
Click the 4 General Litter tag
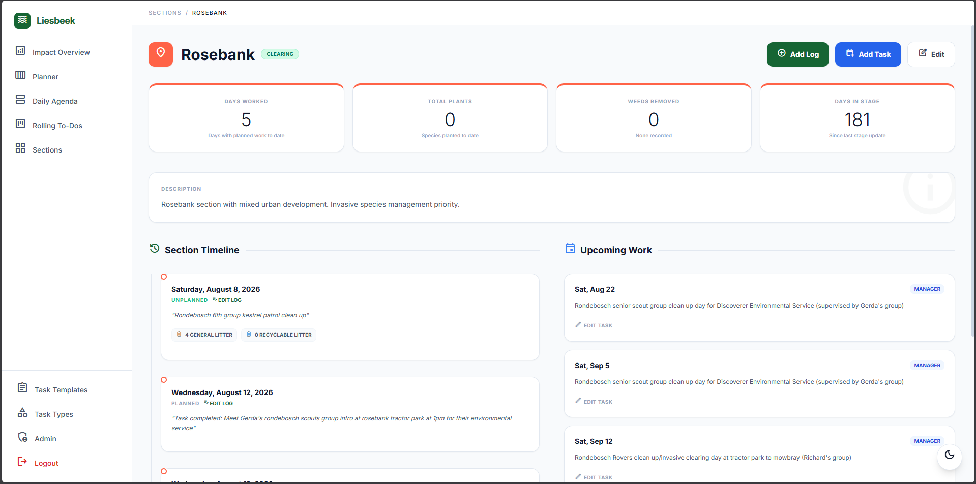coord(204,335)
